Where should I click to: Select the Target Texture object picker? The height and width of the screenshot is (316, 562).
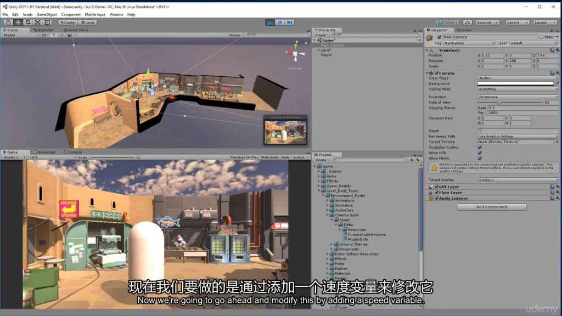pos(557,142)
